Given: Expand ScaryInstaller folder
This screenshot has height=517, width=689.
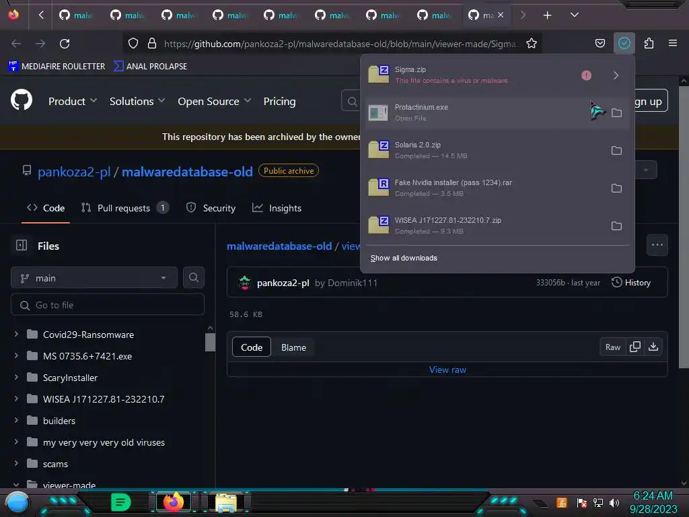Looking at the screenshot, I should [x=16, y=378].
